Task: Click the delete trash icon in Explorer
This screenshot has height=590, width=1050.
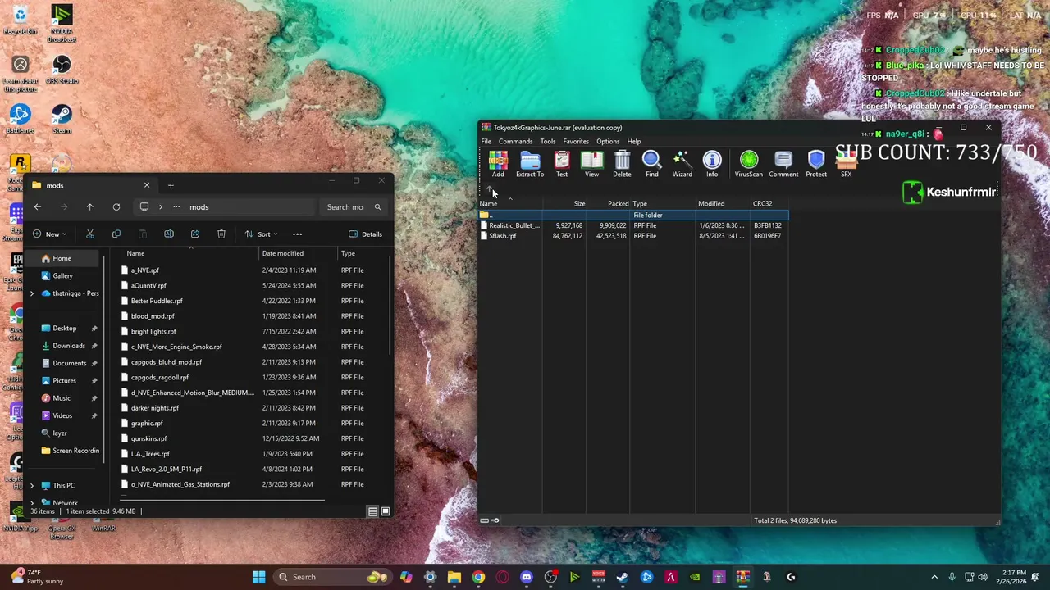Action: pyautogui.click(x=221, y=234)
